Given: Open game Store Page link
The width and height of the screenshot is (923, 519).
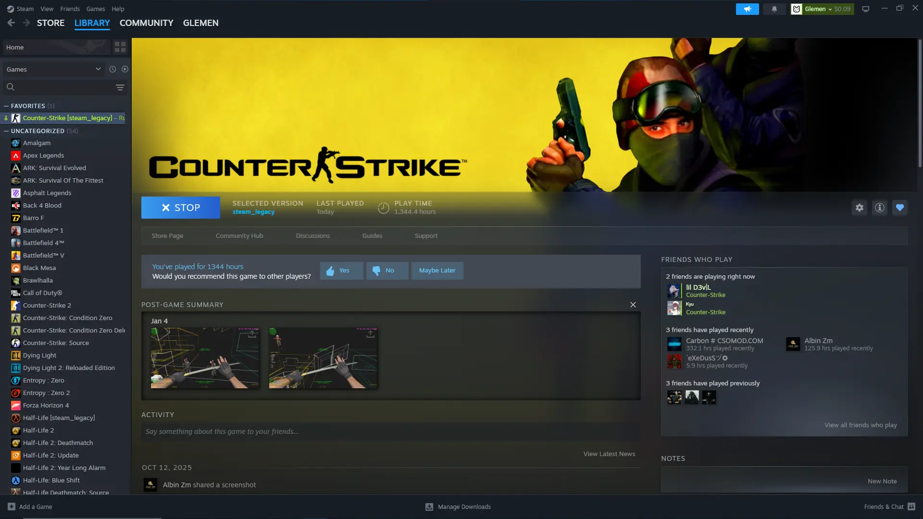Looking at the screenshot, I should (x=167, y=235).
